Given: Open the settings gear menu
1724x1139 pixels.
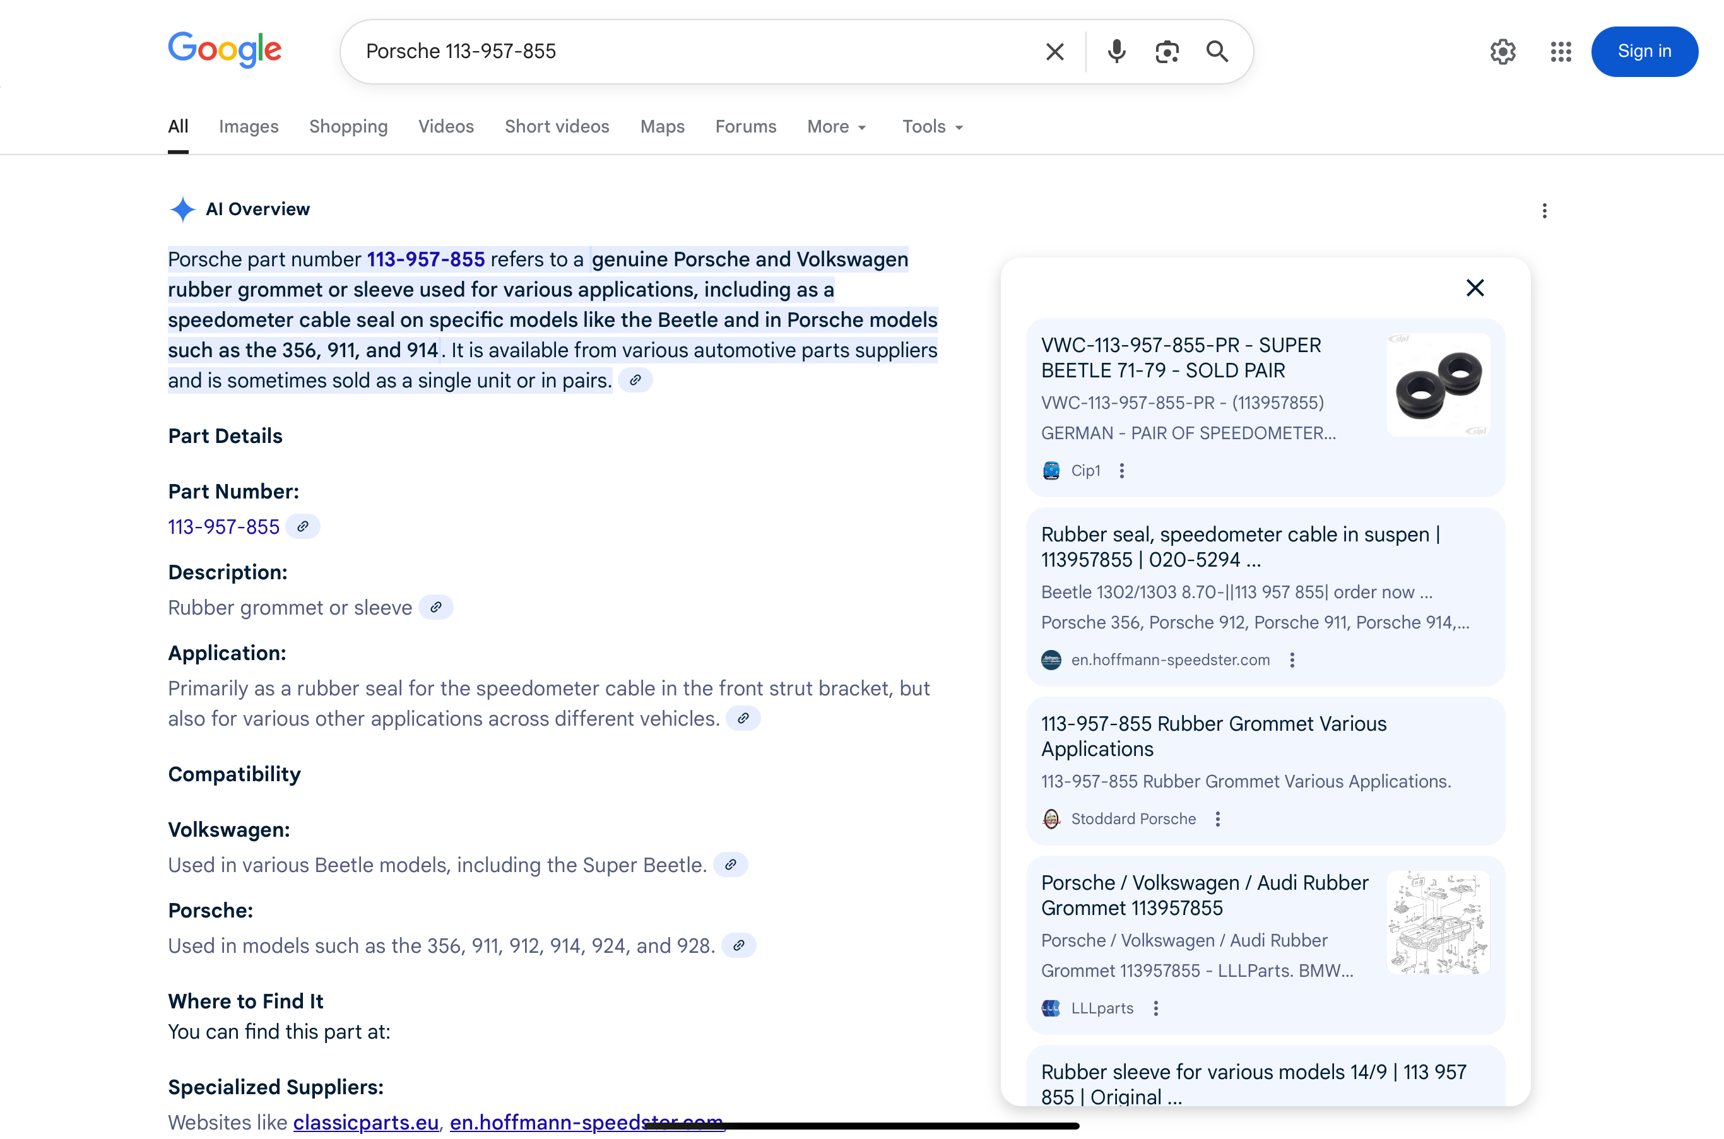Looking at the screenshot, I should click(x=1503, y=52).
